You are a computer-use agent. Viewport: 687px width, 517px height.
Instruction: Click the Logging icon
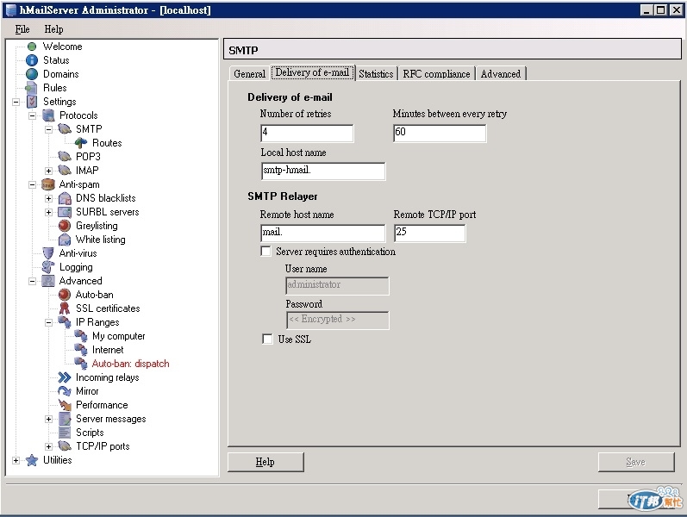[x=48, y=267]
